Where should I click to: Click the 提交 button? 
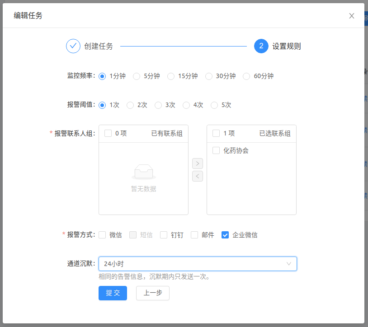coord(113,293)
